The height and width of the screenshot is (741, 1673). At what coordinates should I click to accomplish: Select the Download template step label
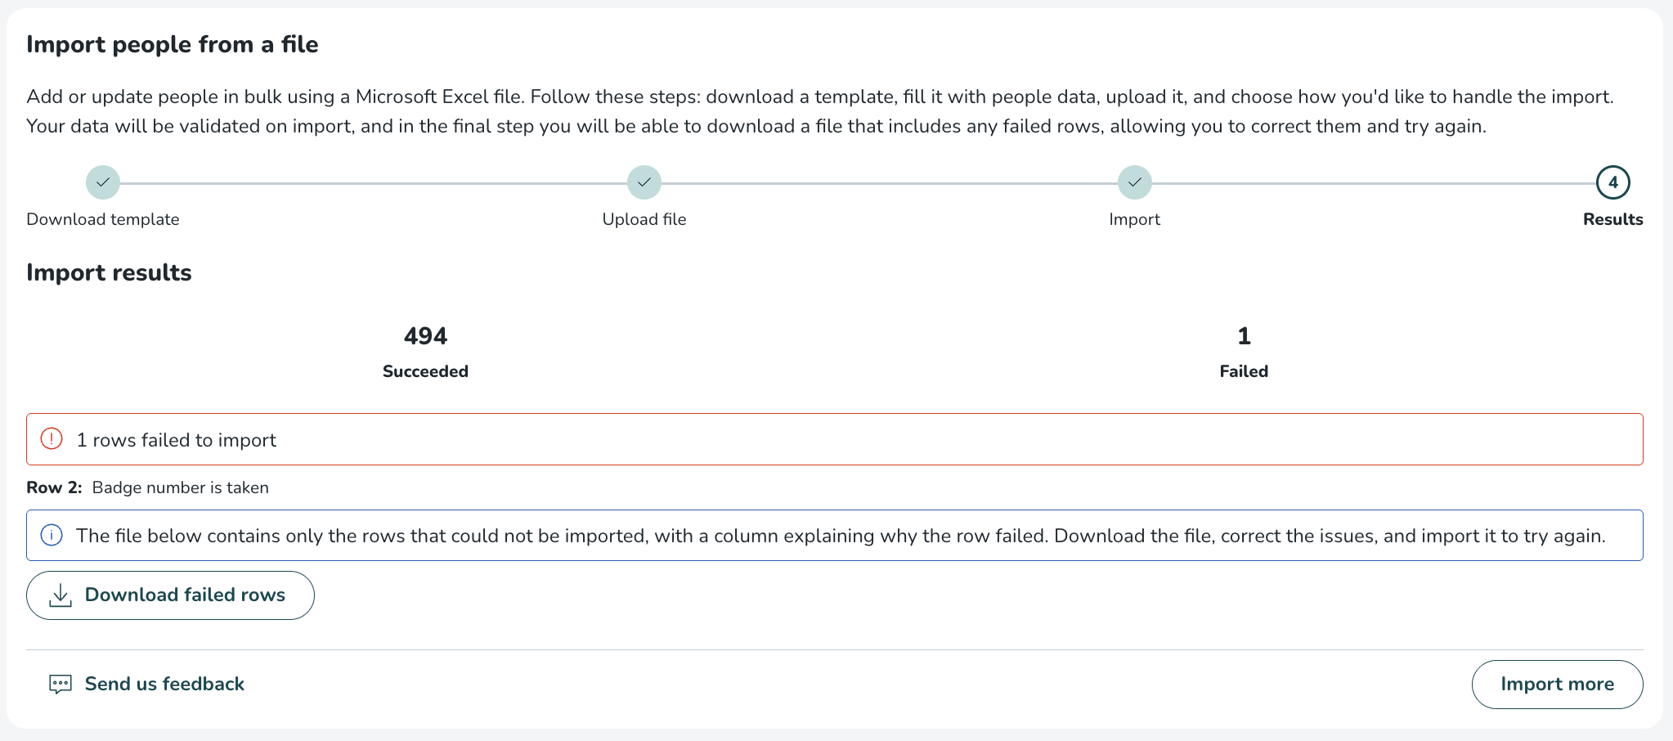click(103, 219)
